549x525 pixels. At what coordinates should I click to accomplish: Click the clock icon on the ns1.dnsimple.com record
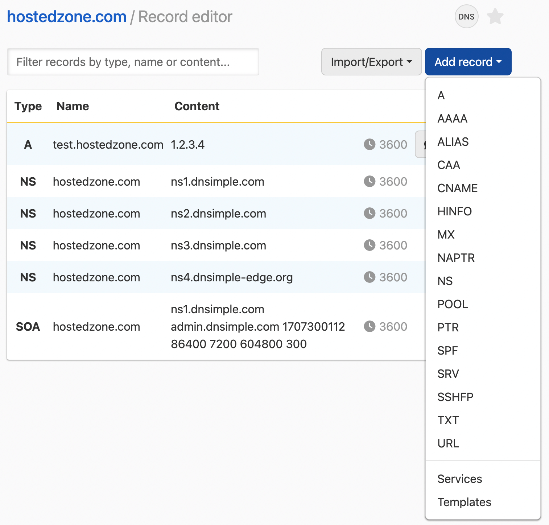(369, 182)
